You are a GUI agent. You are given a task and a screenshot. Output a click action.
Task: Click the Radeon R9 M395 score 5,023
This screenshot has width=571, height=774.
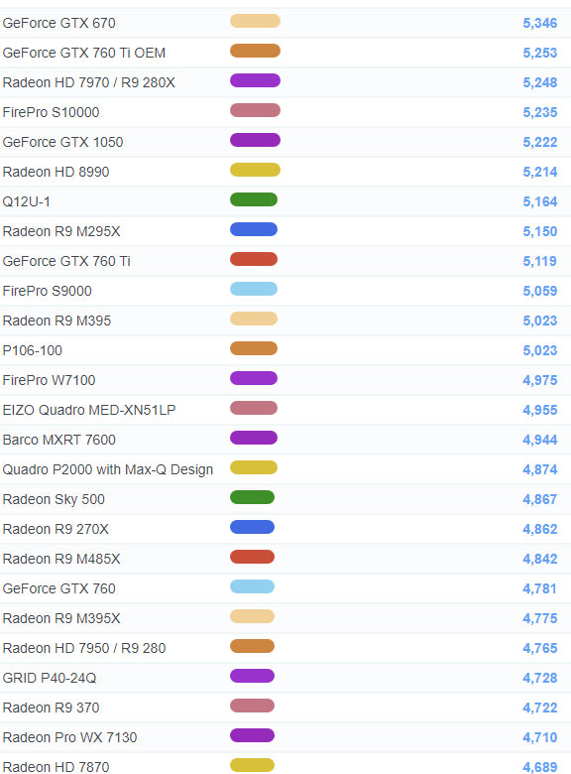(540, 321)
